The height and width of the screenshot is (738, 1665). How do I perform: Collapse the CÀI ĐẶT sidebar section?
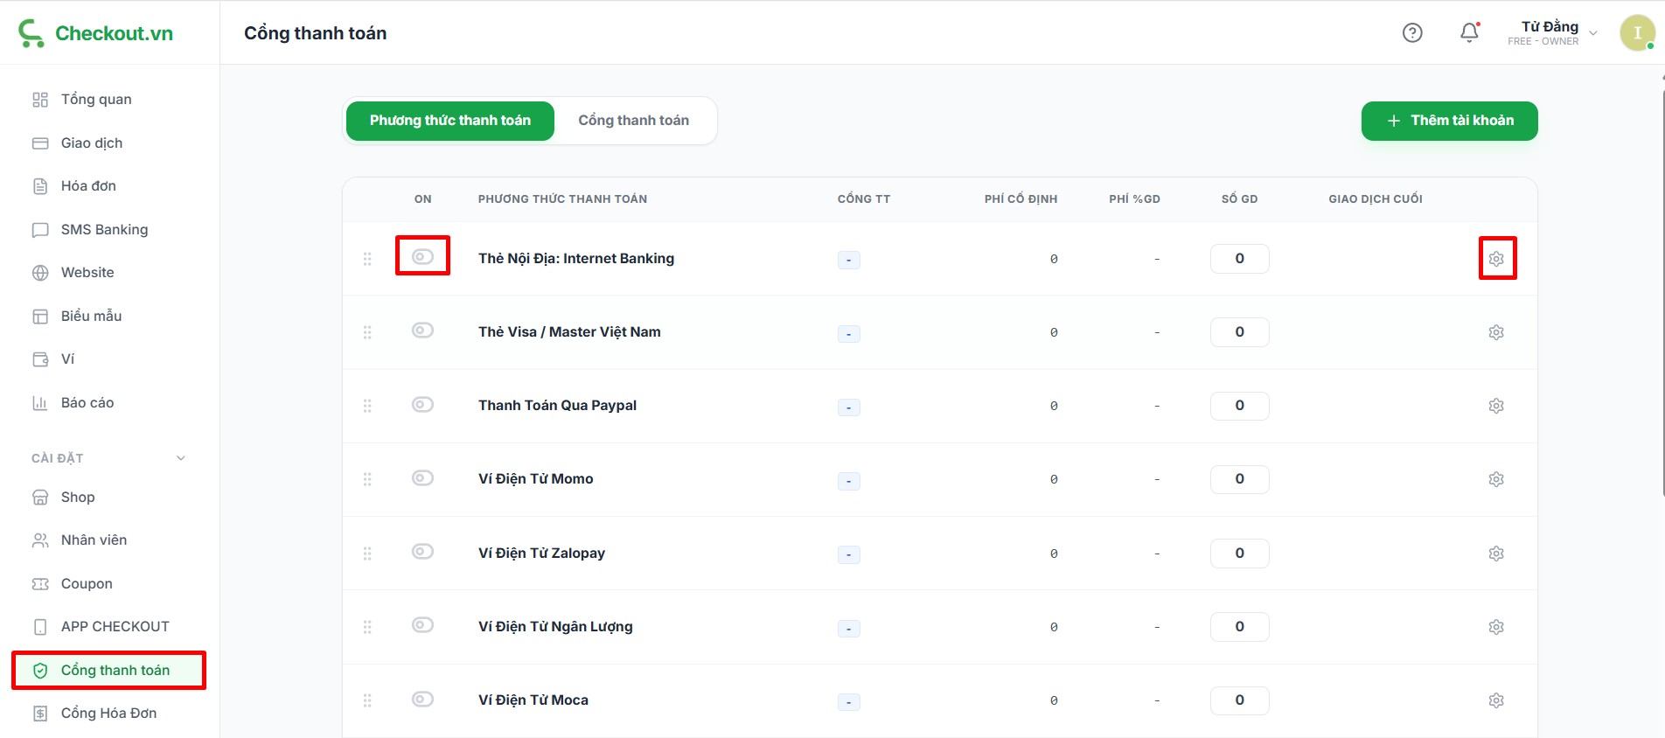[181, 458]
